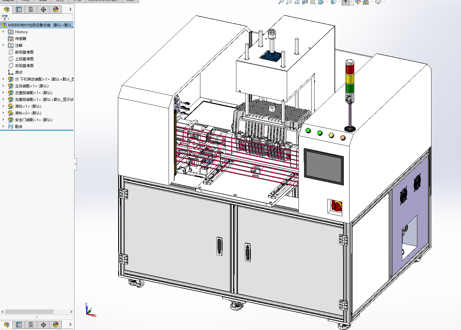The height and width of the screenshot is (330, 461).
Task: Expand more manager tabs with top chevron
Action: 70,10
